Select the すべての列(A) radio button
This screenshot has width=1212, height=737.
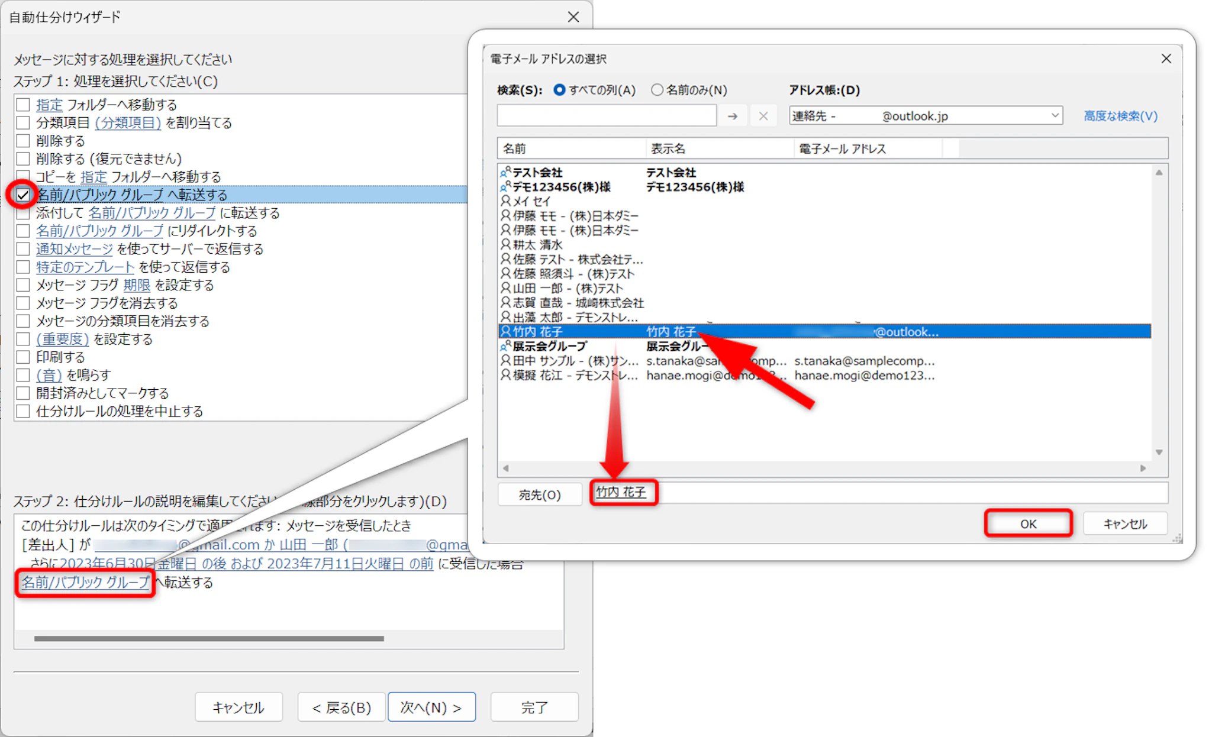(x=559, y=90)
